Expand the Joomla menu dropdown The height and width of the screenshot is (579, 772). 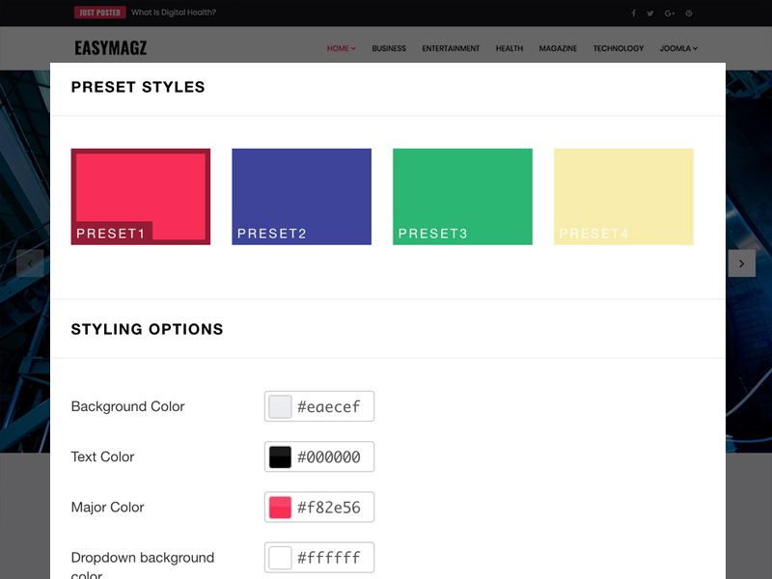point(678,48)
